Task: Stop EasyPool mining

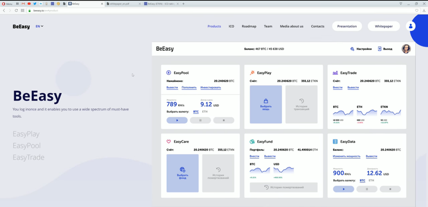Action: coord(224,121)
